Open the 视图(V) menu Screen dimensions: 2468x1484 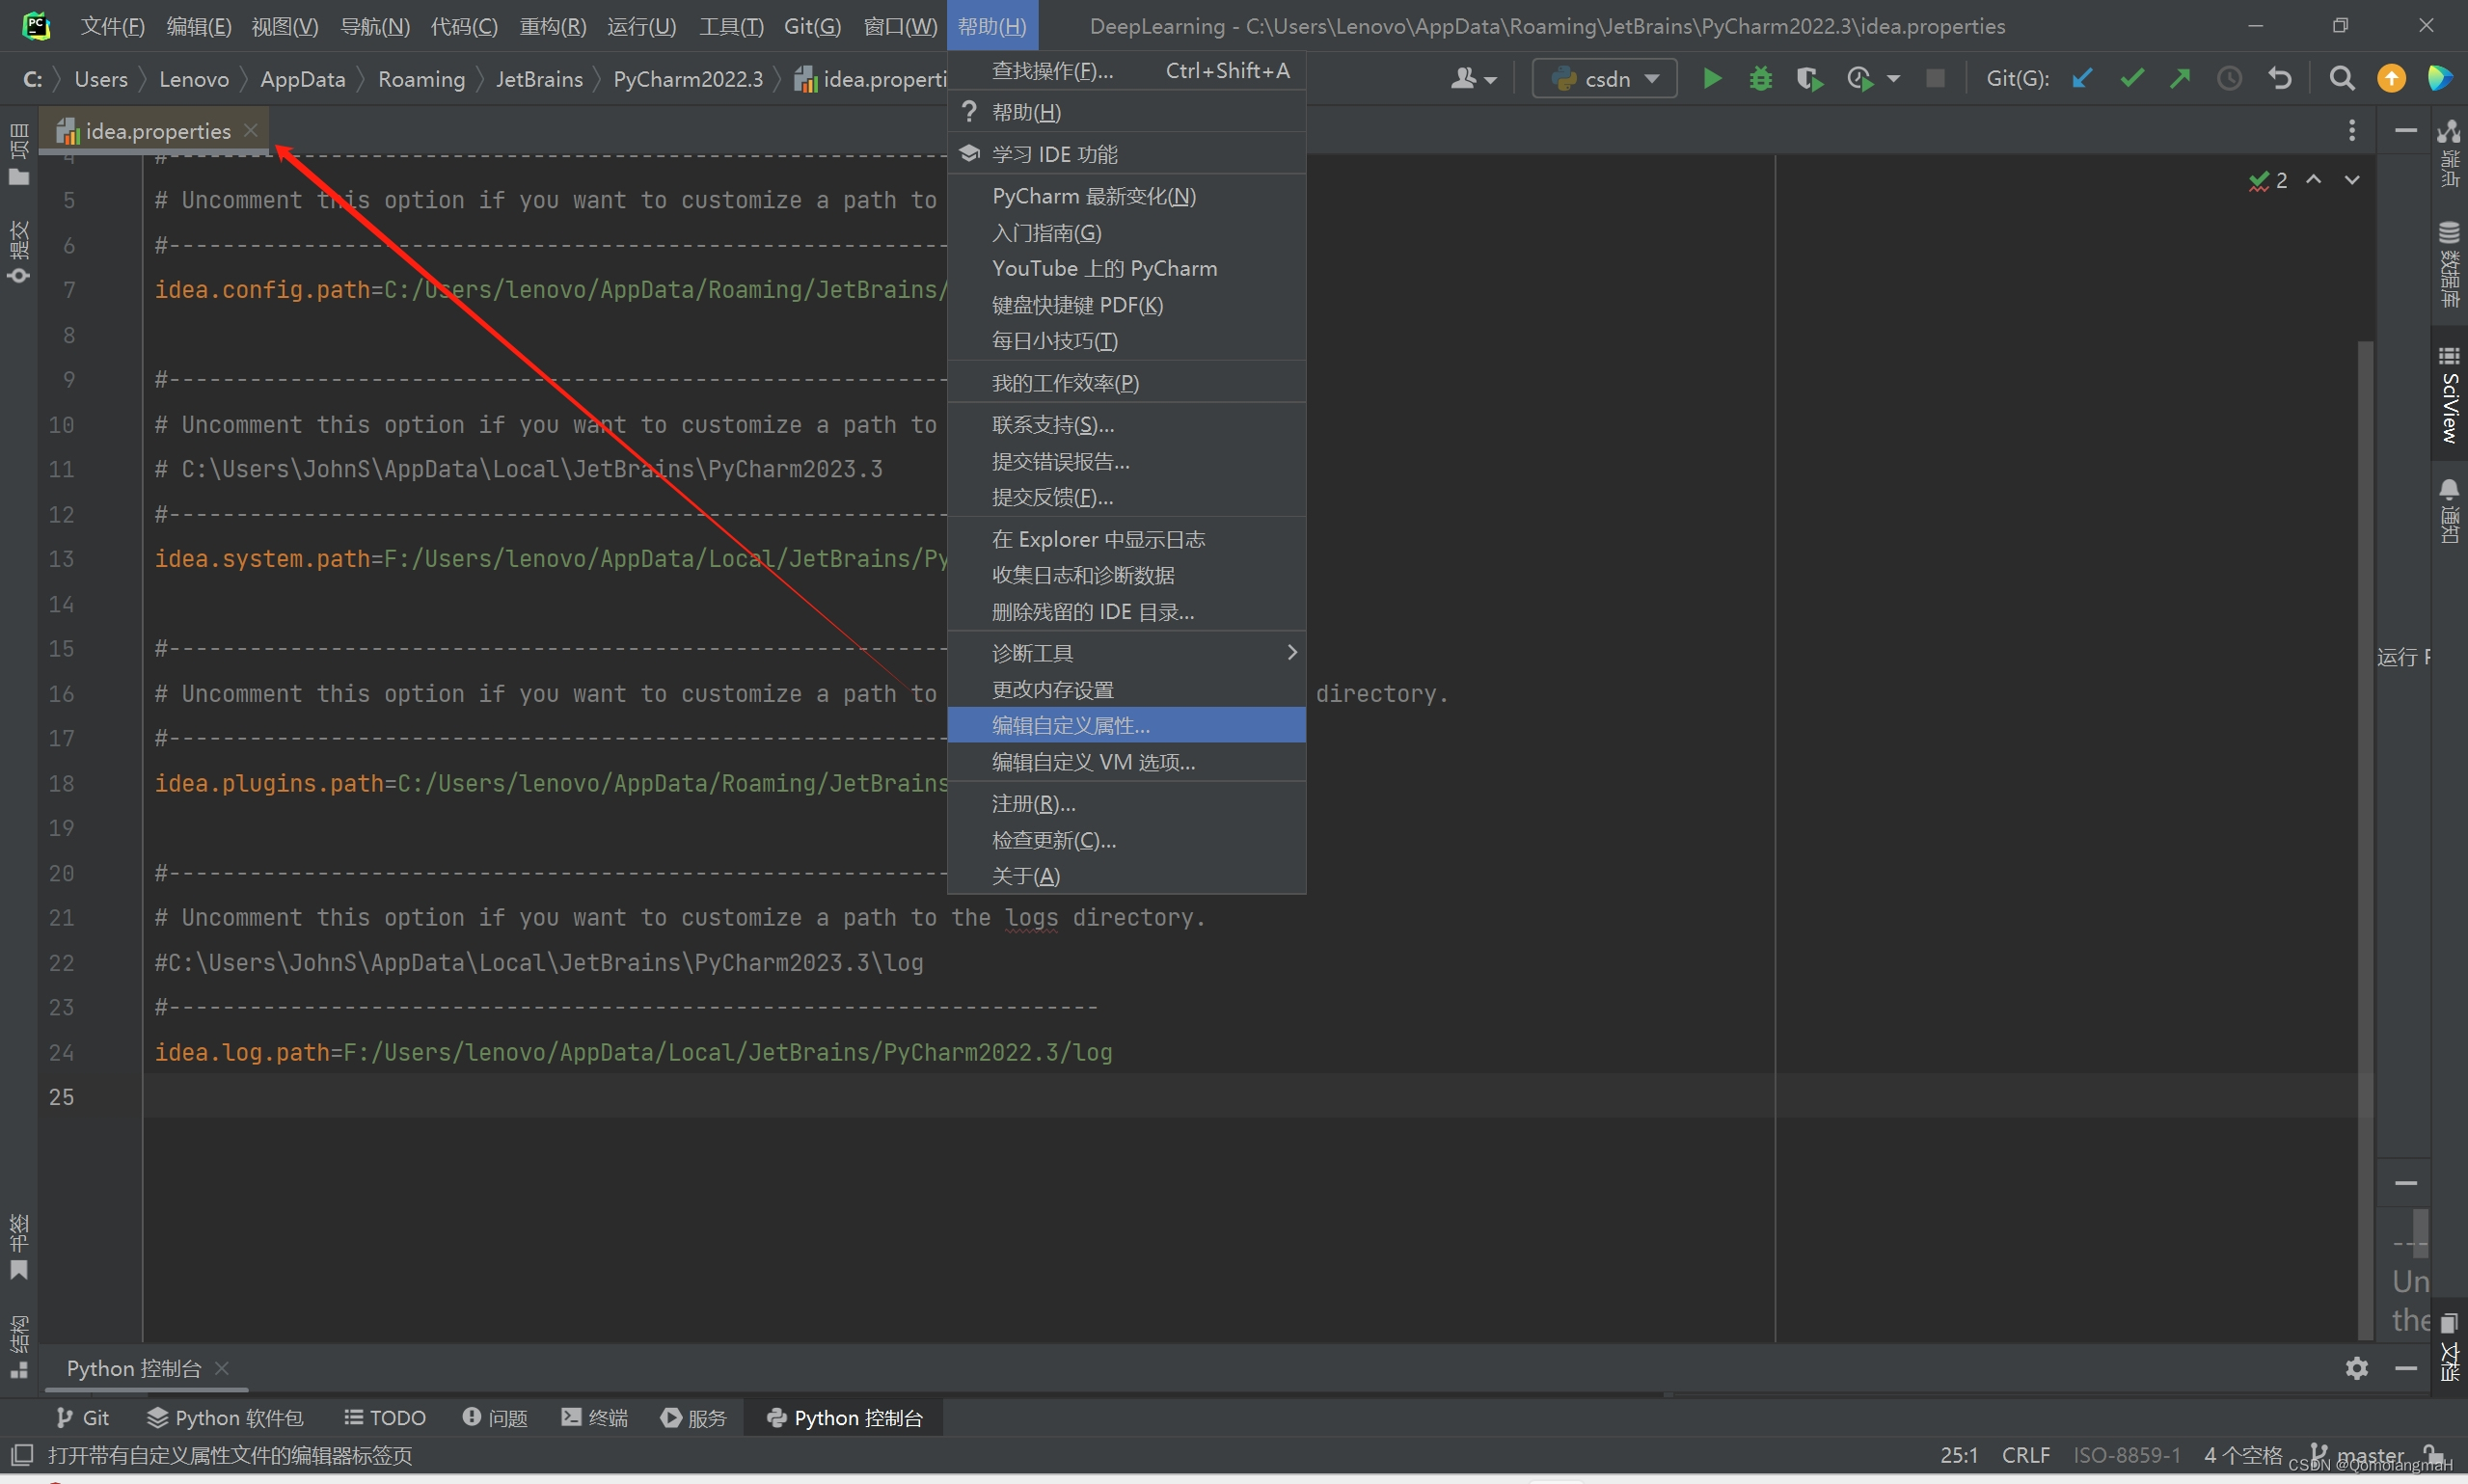coord(285,26)
